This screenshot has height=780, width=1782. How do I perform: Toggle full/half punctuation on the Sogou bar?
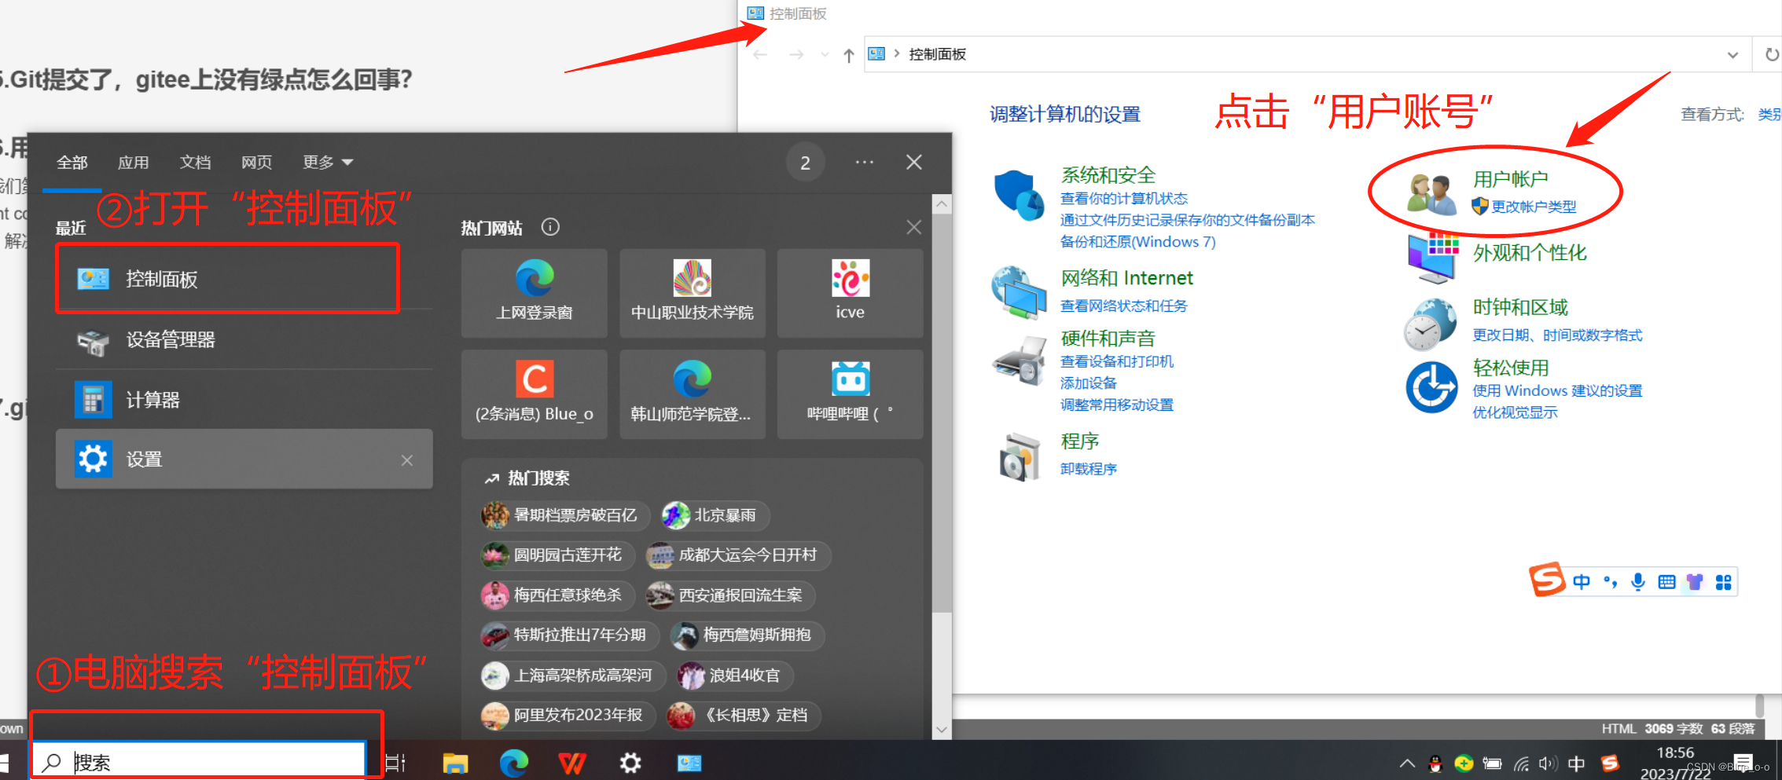[1611, 582]
